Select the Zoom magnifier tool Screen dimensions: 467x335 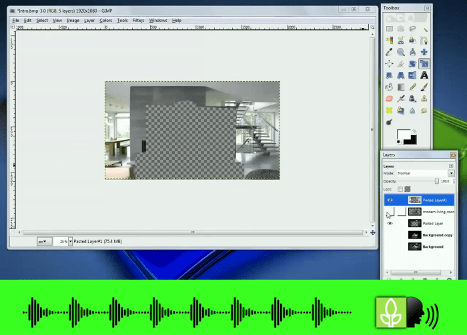coord(401,52)
